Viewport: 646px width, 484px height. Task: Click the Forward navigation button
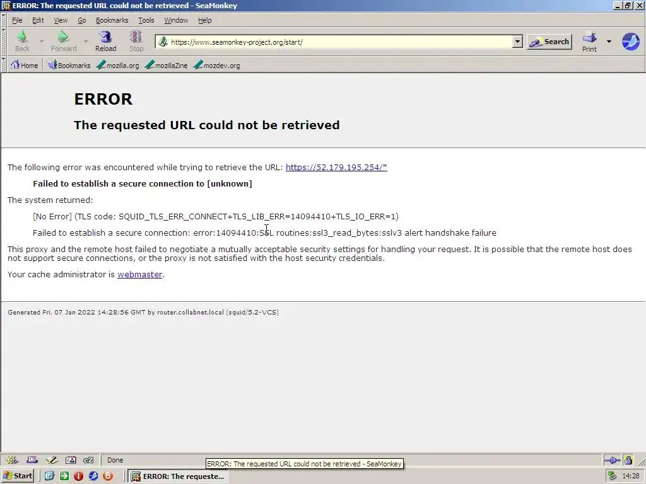[64, 42]
